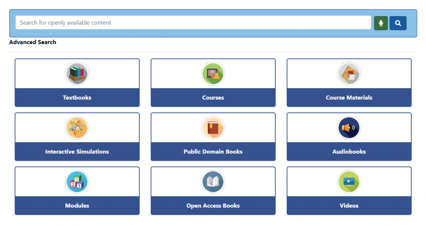
Task: Open the Interactive Simulations atom icon
Action: click(77, 128)
